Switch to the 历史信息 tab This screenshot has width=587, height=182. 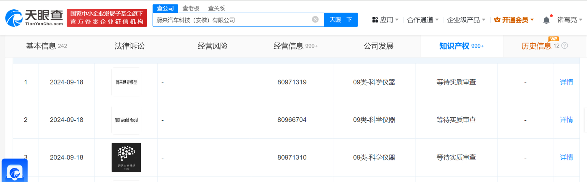click(536, 46)
